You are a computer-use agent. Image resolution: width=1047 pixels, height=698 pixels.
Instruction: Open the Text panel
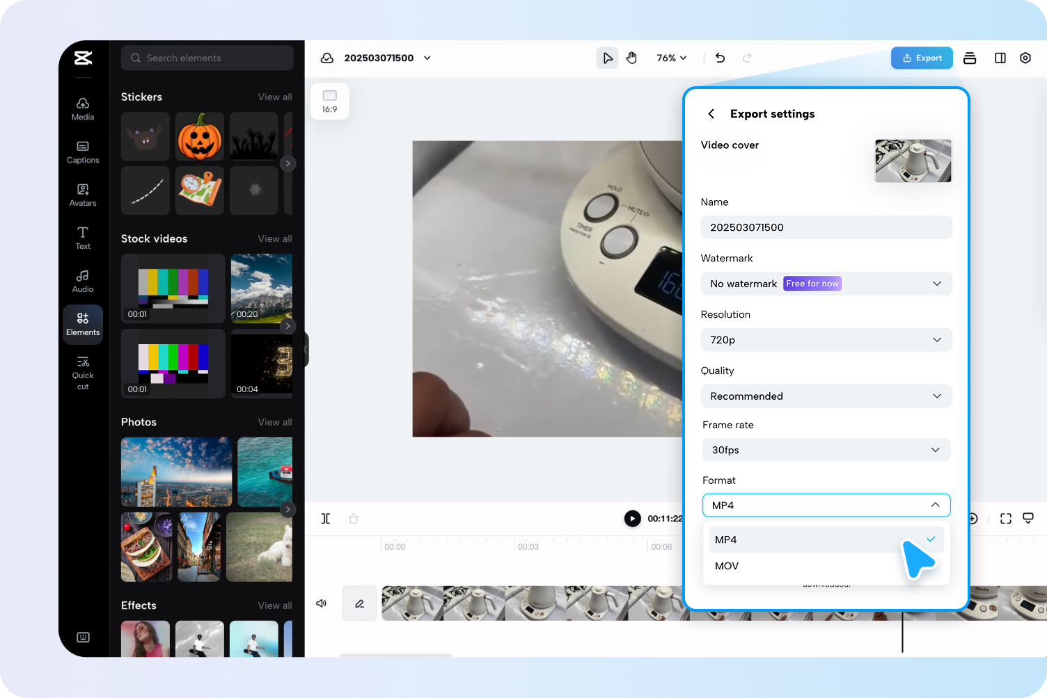(83, 238)
